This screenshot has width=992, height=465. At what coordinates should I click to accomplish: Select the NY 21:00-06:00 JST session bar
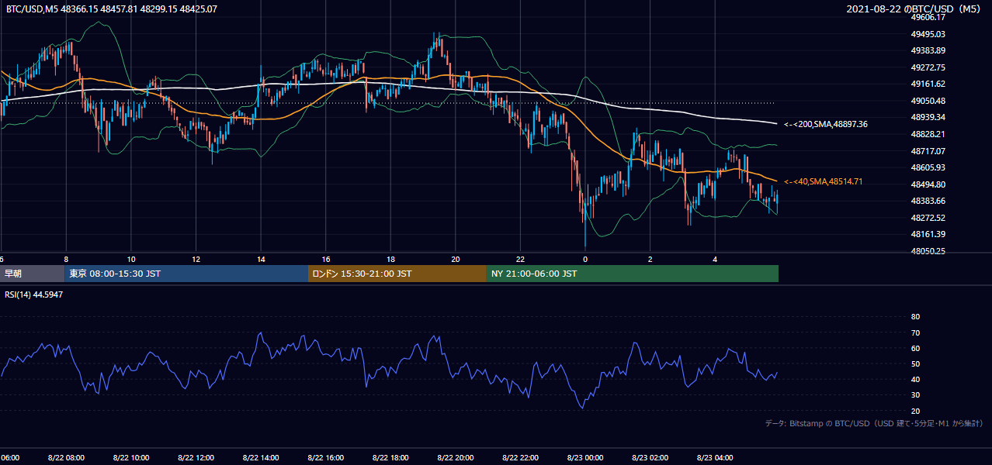633,274
